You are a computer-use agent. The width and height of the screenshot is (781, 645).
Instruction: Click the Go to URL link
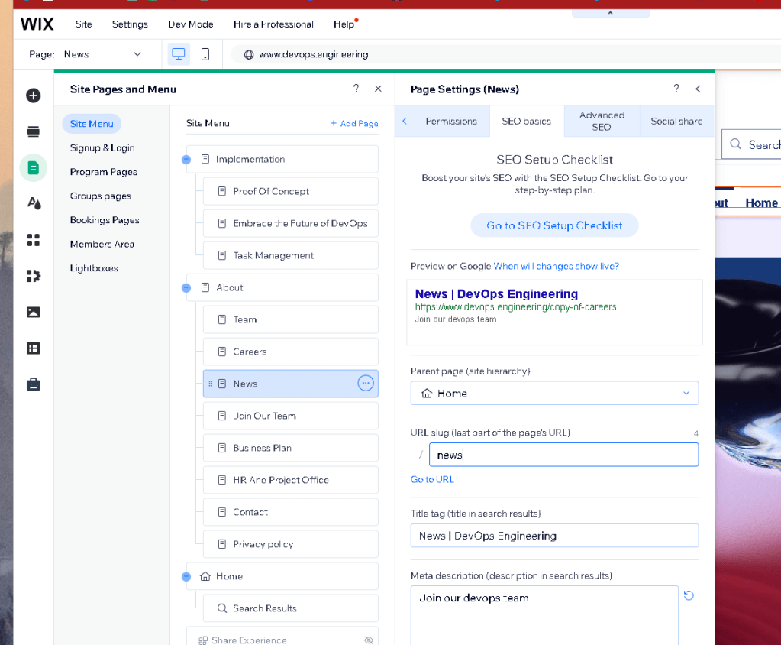(x=432, y=479)
